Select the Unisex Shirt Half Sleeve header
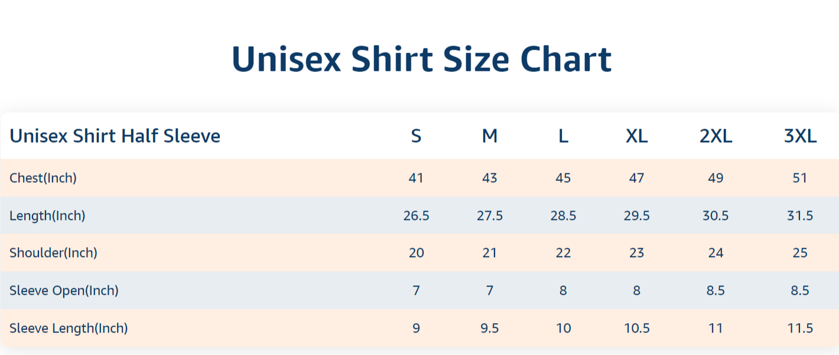The height and width of the screenshot is (355, 839). pyautogui.click(x=115, y=136)
